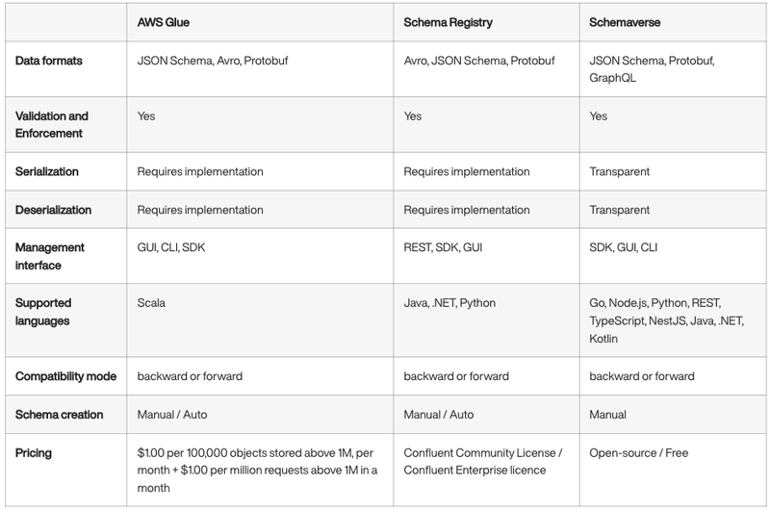Click Schemaverse's 'Transparent' Serialization cell
Viewport: 770px width, 510px height.
click(x=619, y=172)
